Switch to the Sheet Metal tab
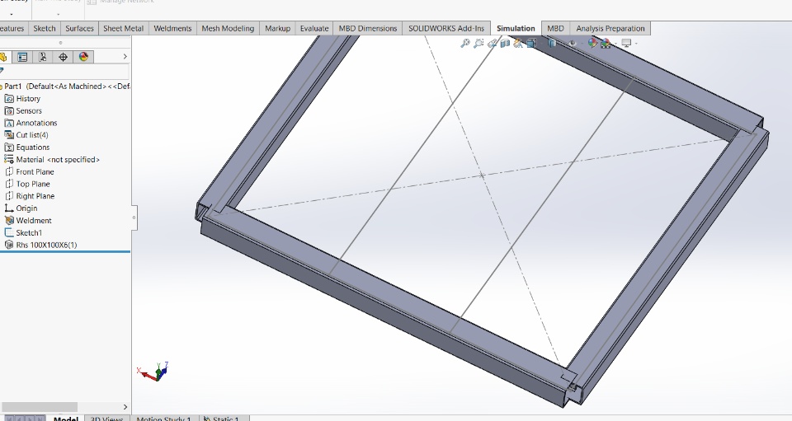 click(x=123, y=28)
